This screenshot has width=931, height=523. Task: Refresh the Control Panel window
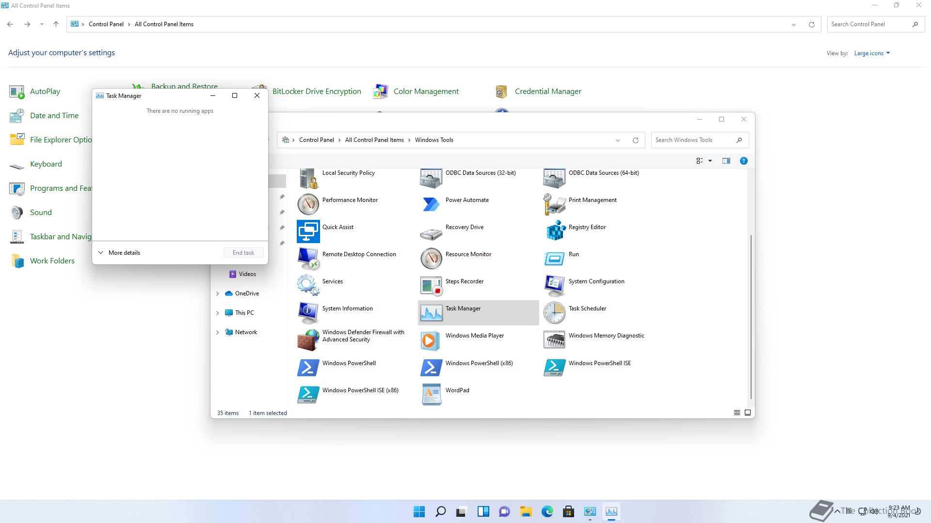[x=811, y=25]
